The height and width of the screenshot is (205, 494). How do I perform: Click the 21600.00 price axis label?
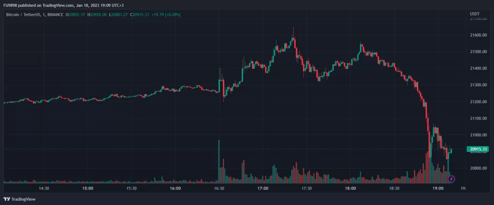pyautogui.click(x=477, y=35)
